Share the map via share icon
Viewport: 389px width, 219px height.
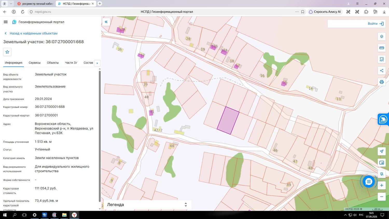(x=381, y=71)
